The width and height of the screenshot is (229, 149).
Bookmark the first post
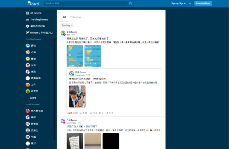[91, 113]
